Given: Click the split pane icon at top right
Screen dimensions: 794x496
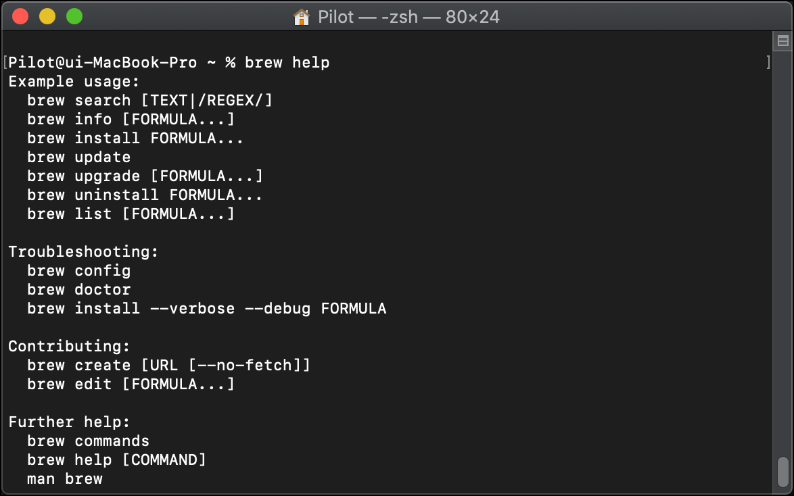Looking at the screenshot, I should tap(783, 41).
